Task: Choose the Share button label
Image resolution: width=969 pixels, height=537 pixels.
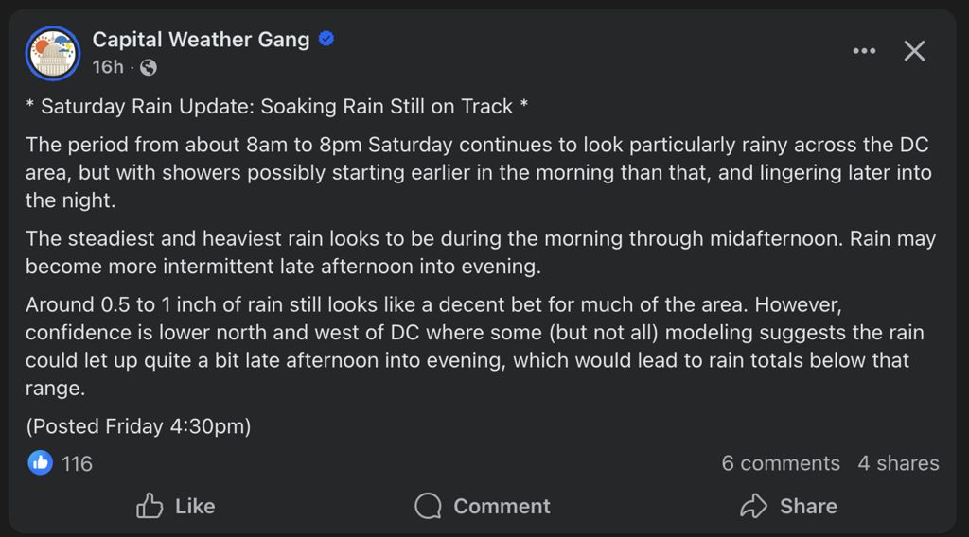Action: (x=808, y=506)
